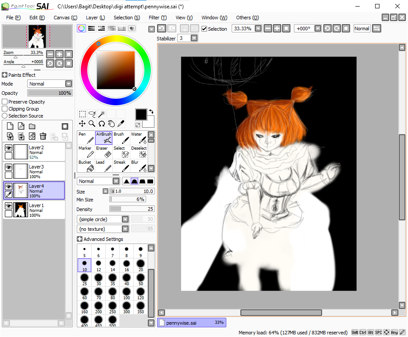Screen dimensions: 408x337
Task: Select the Eraser tool
Action: click(104, 152)
